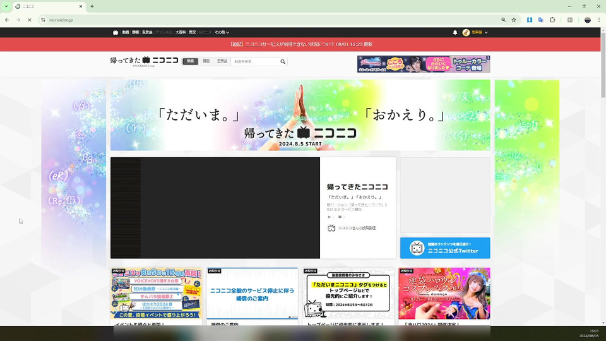
Task: Bookmark this page with the star icon
Action: [x=514, y=20]
